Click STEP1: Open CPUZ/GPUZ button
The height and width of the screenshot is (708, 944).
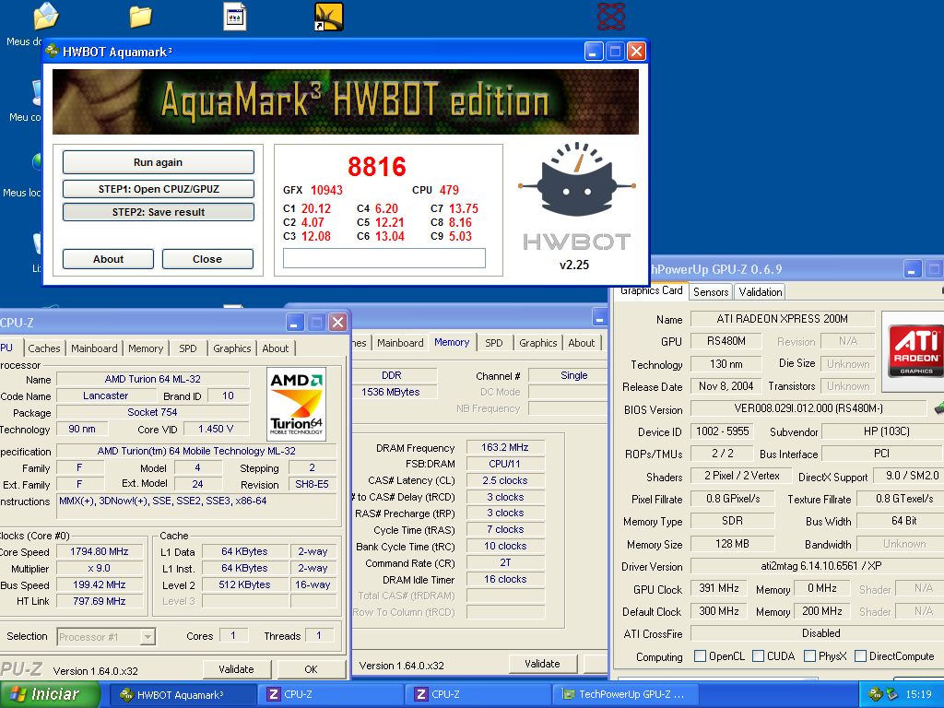point(159,188)
